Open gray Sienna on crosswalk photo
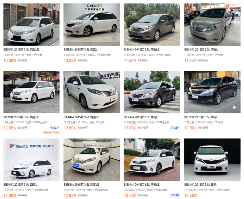Image resolution: width=244 pixels, height=199 pixels. pos(152,92)
